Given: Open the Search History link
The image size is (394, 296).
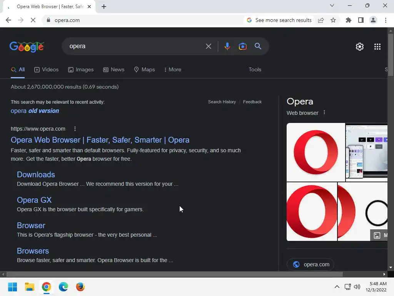Looking at the screenshot, I should point(222,102).
